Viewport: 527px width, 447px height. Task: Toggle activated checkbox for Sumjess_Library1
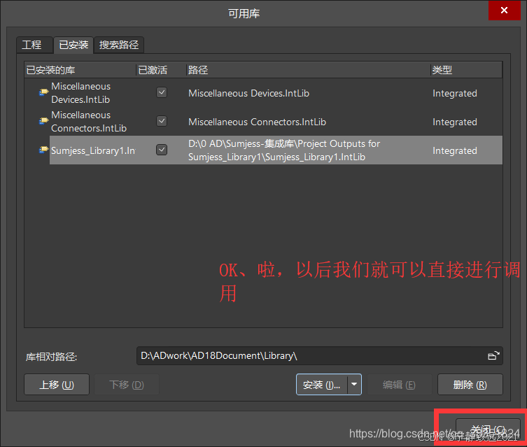162,150
